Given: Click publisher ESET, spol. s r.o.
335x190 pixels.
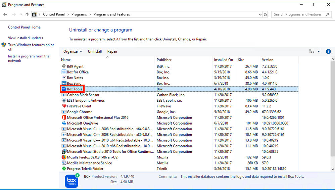Looking at the screenshot, I should (169, 100).
